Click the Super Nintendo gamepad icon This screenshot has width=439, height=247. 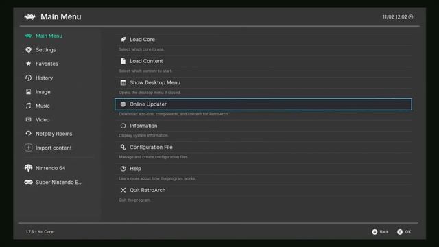28,182
